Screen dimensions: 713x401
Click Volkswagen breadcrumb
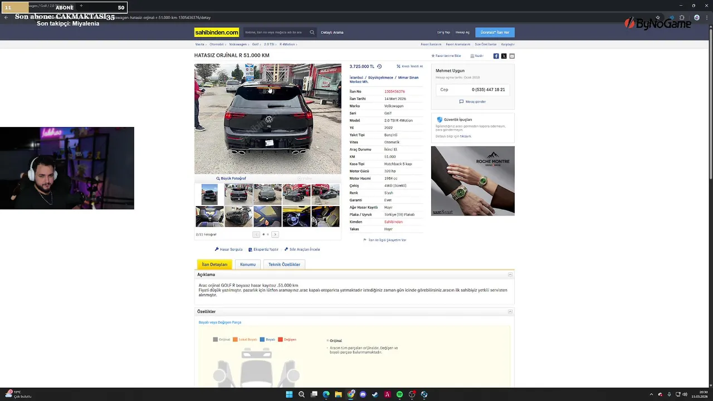tap(238, 44)
